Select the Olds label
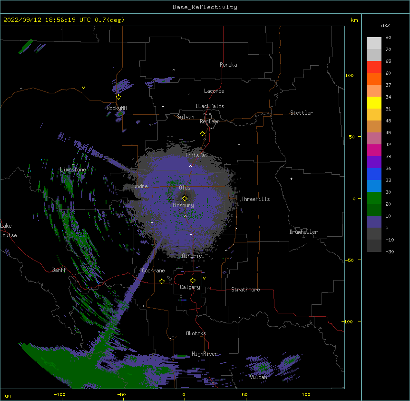 click(x=185, y=188)
